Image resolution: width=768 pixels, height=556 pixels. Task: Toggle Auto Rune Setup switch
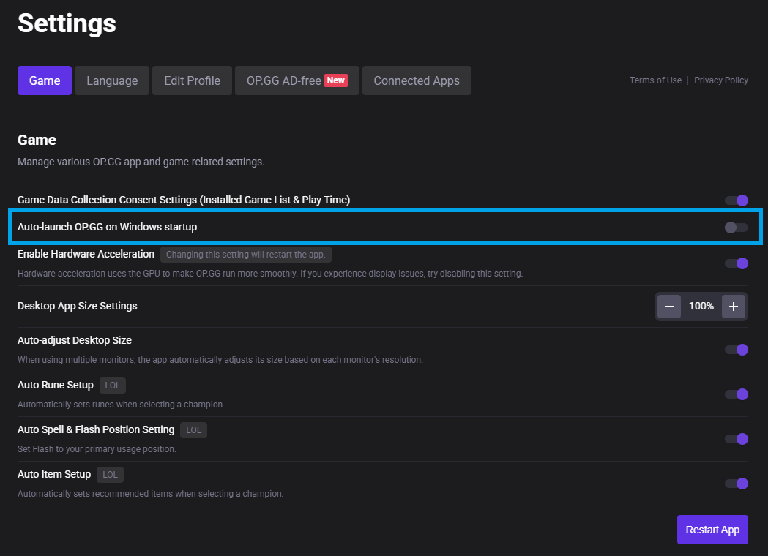(x=737, y=394)
